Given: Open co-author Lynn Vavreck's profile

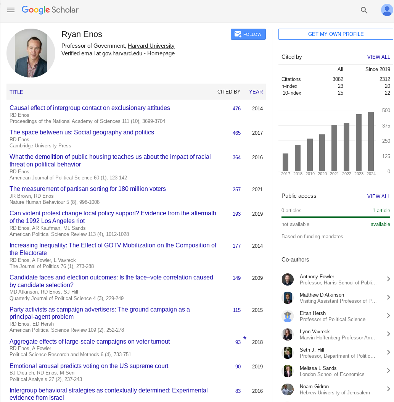Looking at the screenshot, I should tap(315, 331).
